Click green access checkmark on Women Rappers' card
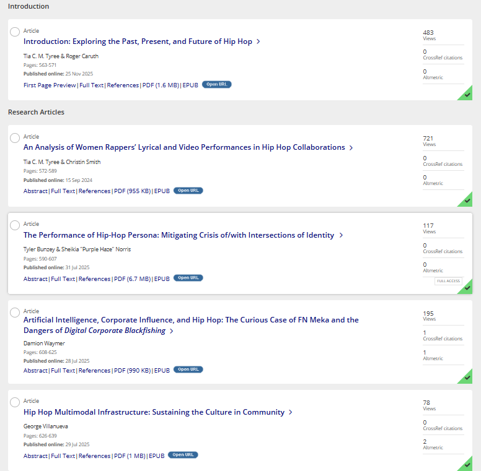Image resolution: width=481 pixels, height=471 pixels. click(467, 201)
